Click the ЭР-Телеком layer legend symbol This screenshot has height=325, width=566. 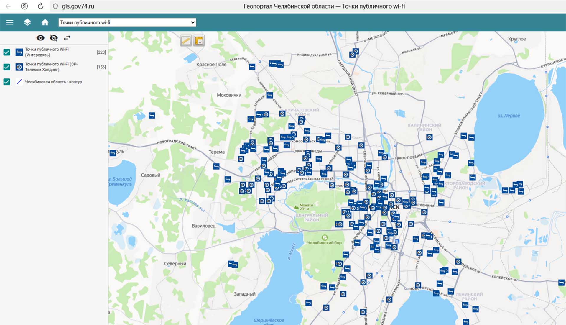point(19,67)
